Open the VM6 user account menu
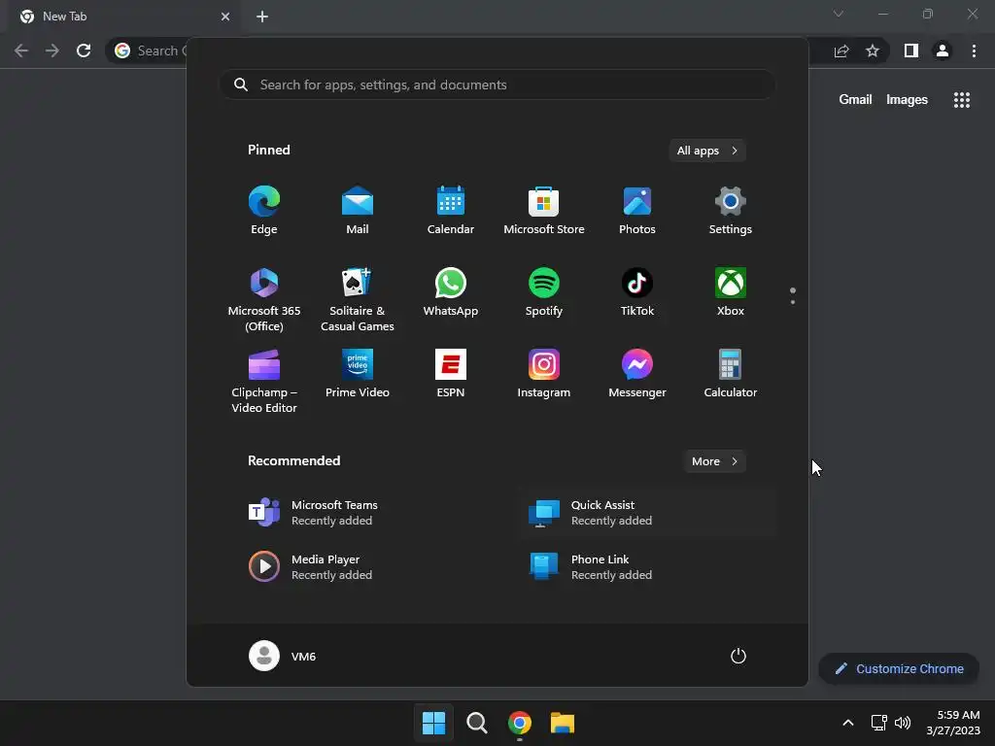This screenshot has width=995, height=746. [283, 656]
